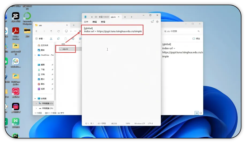This screenshot has width=246, height=143.
Task: Click the 名称 column header
Action: click(63, 44)
